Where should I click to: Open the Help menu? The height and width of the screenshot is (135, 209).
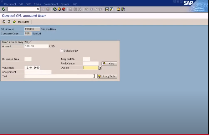pos(74,4)
